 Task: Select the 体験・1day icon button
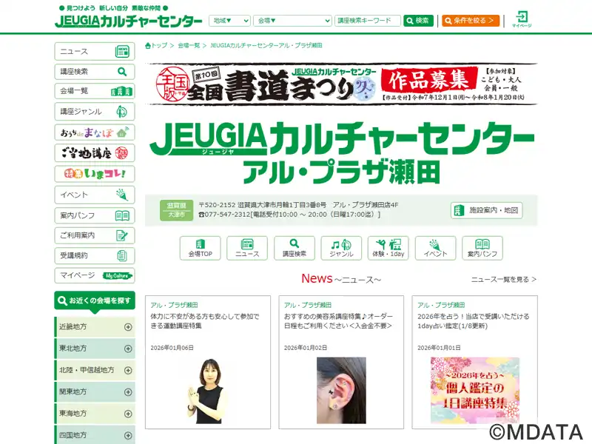click(388, 248)
